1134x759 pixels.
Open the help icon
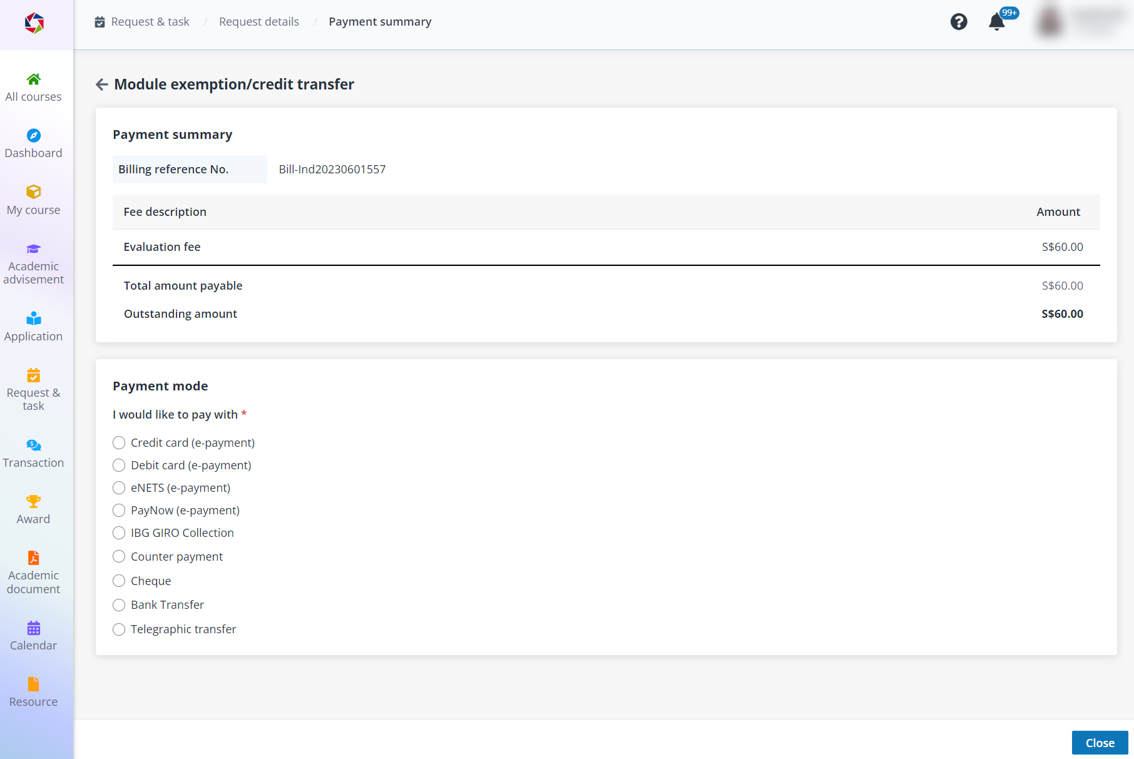(x=959, y=22)
